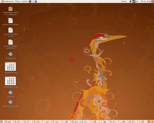154x123 pixels.
Task: Open the Places menu
Action: 18,1
